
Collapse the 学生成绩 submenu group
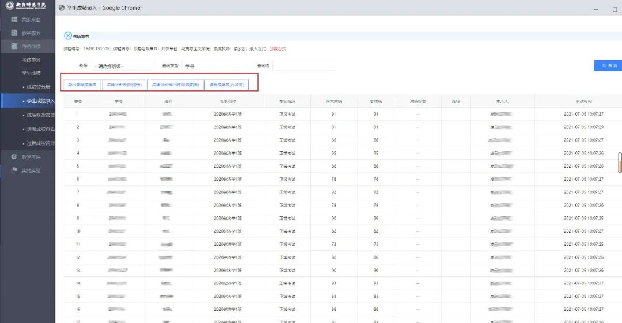[31, 73]
